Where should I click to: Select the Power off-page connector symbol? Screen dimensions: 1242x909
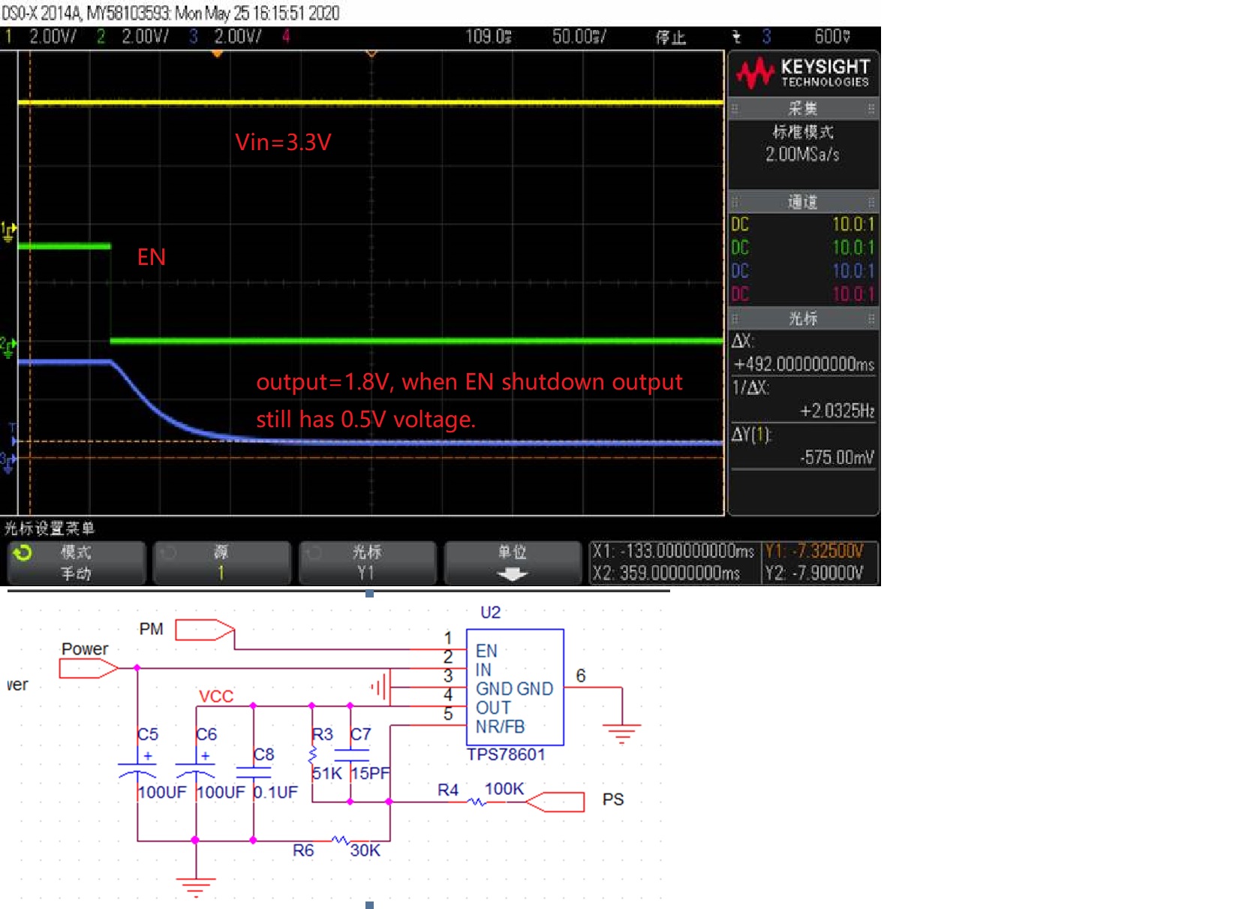pos(88,667)
